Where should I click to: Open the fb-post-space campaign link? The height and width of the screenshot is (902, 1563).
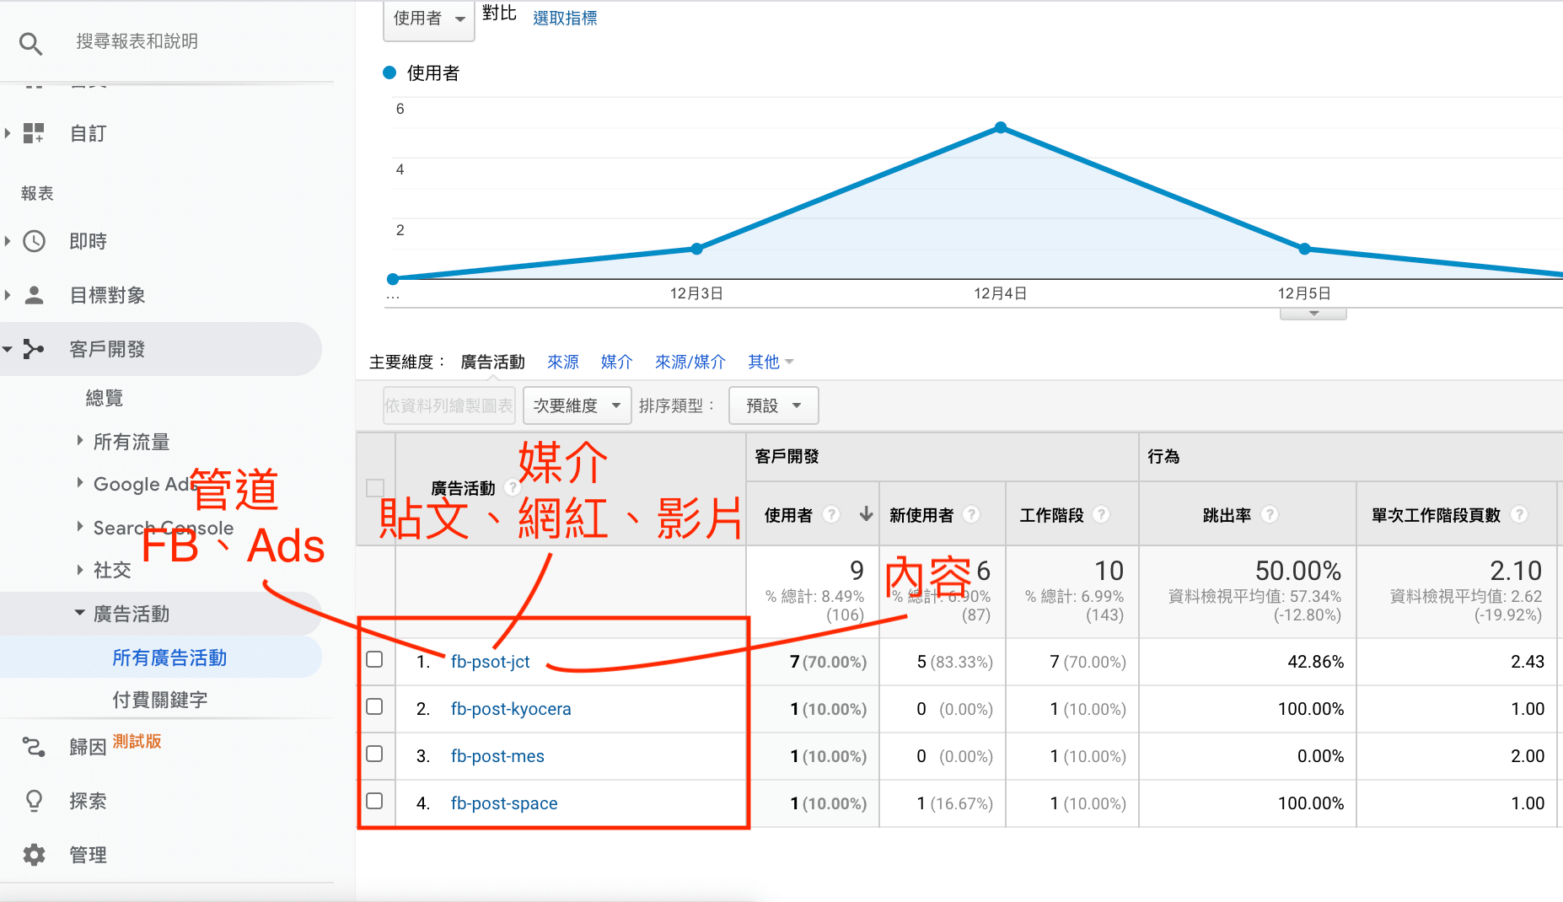point(504,803)
